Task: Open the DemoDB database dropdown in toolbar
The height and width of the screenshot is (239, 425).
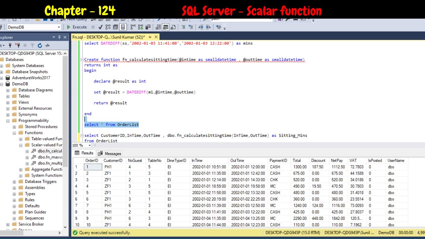Action: tap(59, 27)
